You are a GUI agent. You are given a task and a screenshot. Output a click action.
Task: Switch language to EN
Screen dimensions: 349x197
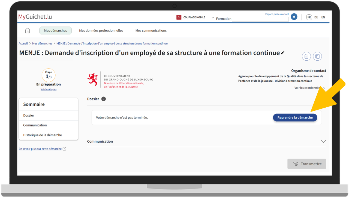[323, 17]
